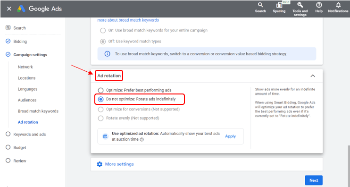Click the Spacing beta icon
This screenshot has height=187, width=350.
pos(279,5)
